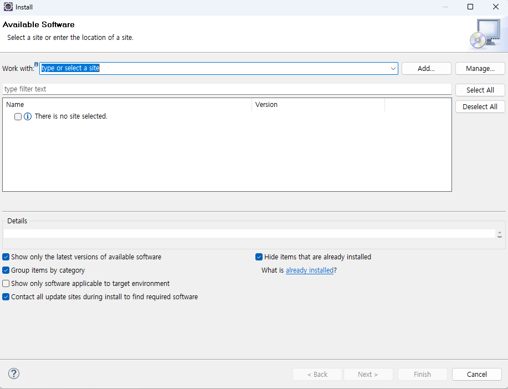Open the Work with site dropdown arrow
The image size is (508, 389).
(x=393, y=68)
